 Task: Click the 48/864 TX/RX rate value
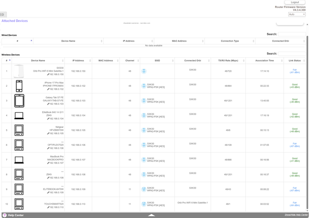(x=228, y=86)
